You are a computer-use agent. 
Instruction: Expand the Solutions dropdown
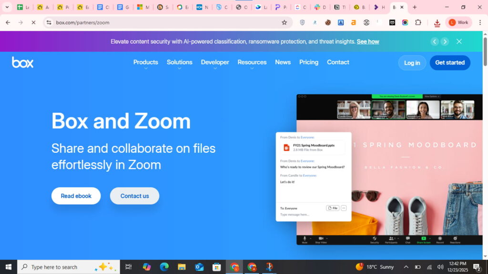(x=179, y=62)
